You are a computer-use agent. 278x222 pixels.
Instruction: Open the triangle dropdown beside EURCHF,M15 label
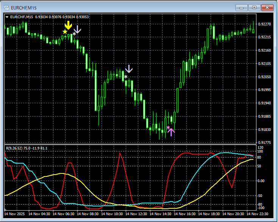click(7, 17)
